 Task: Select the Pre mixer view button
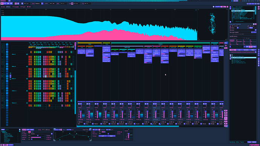tap(226, 43)
